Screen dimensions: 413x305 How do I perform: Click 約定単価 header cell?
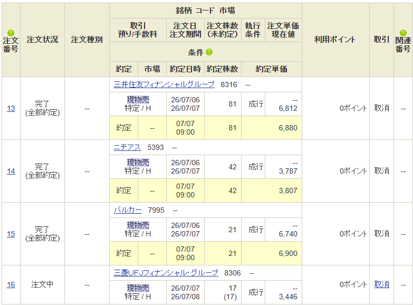pos(272,69)
